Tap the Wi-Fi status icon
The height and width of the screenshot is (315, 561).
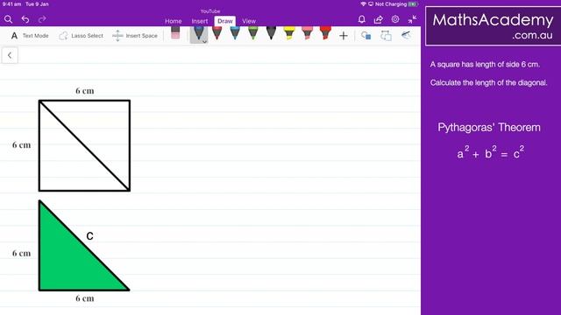[x=364, y=3]
